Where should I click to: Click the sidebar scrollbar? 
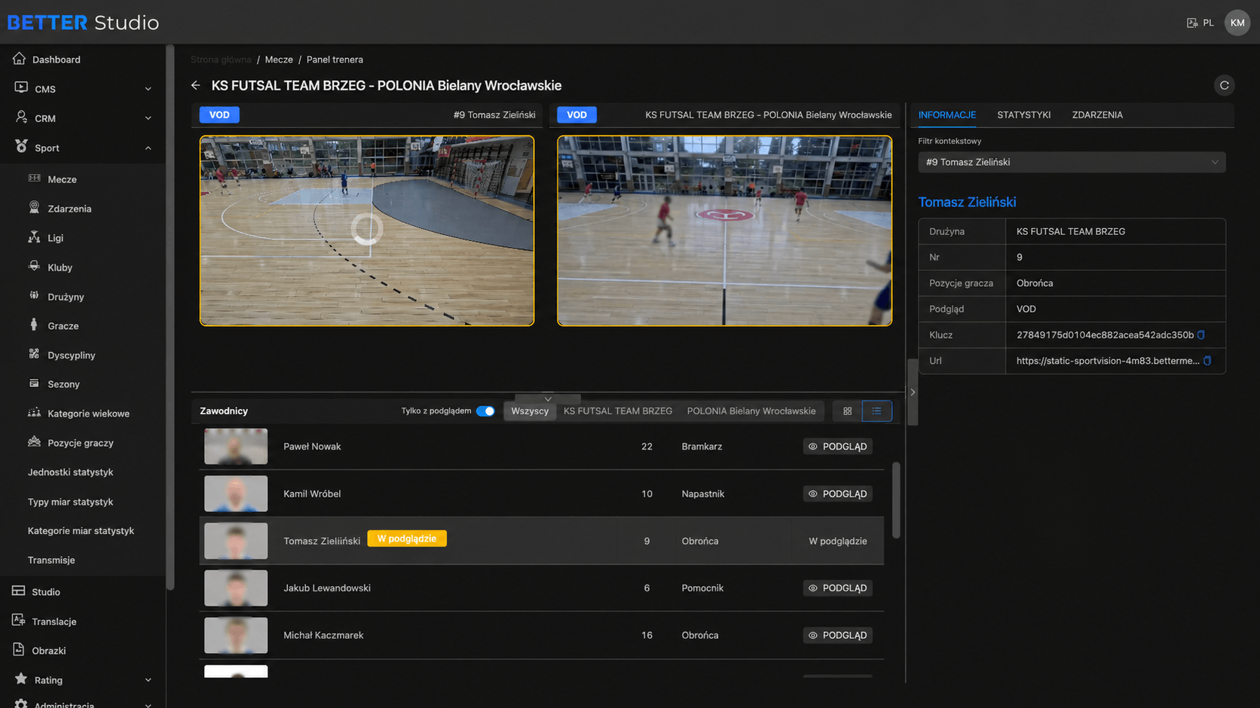coord(170,316)
